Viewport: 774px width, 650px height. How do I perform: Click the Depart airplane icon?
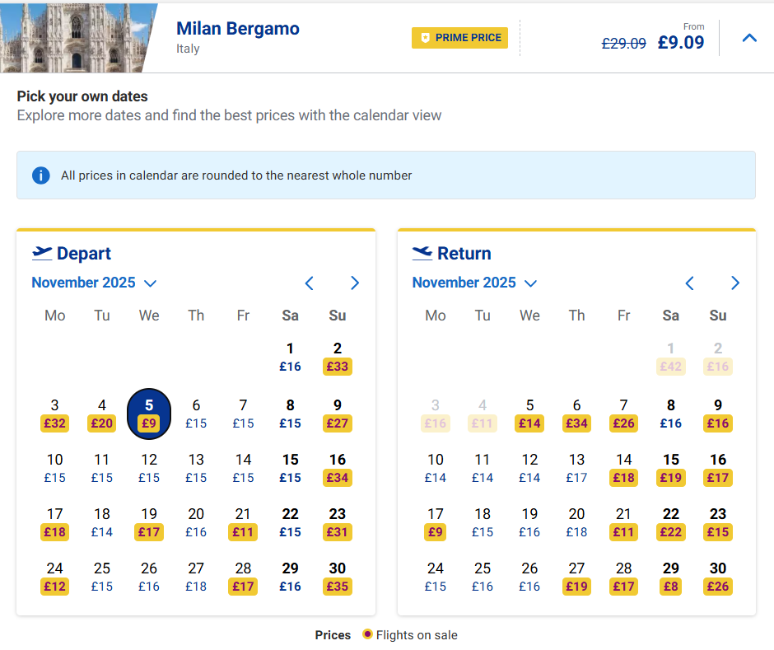(x=42, y=253)
